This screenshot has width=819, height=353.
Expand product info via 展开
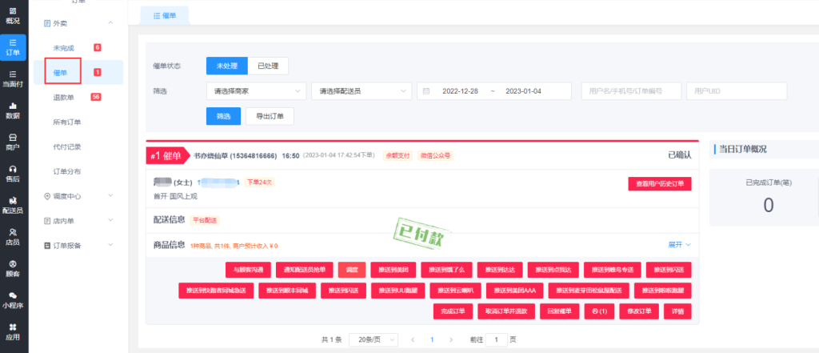tap(679, 245)
